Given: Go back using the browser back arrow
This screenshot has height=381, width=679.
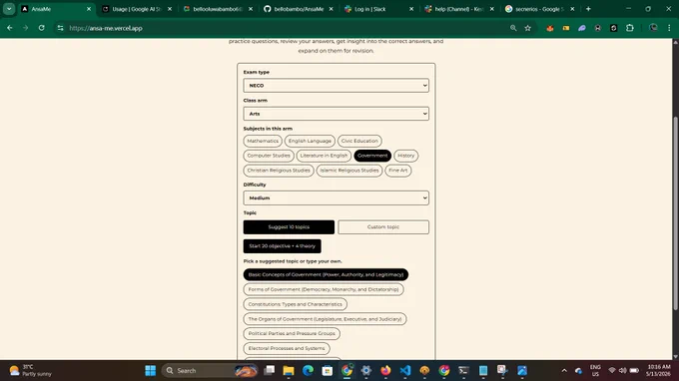Looking at the screenshot, I should pos(10,28).
